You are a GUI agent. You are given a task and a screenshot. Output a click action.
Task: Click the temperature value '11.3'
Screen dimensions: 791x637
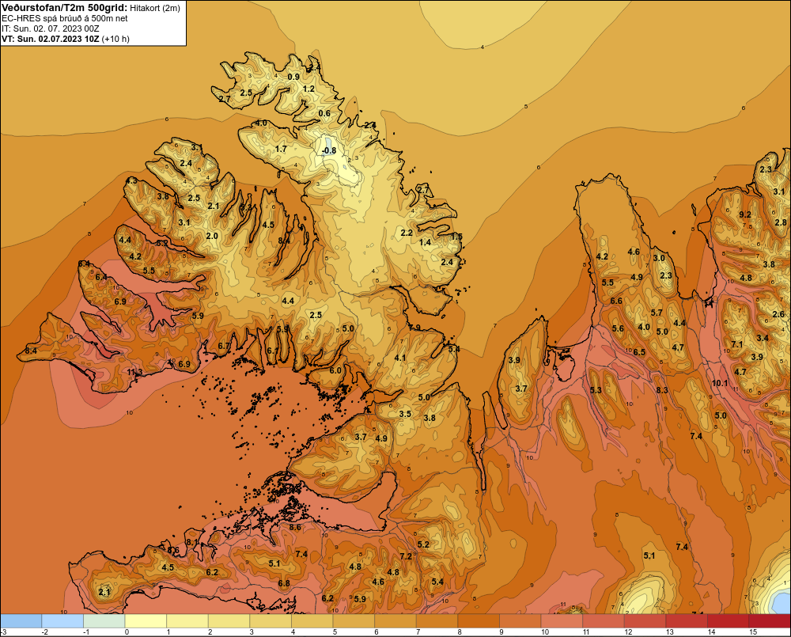[134, 373]
